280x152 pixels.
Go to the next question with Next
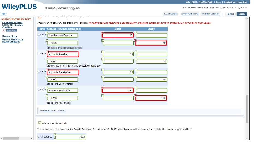click(242, 14)
